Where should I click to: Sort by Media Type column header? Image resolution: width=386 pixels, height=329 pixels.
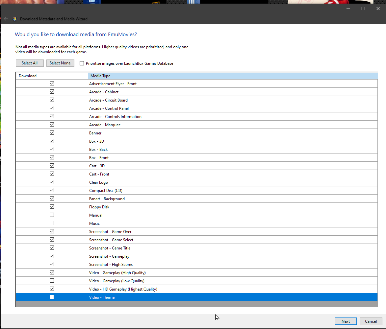(233, 76)
